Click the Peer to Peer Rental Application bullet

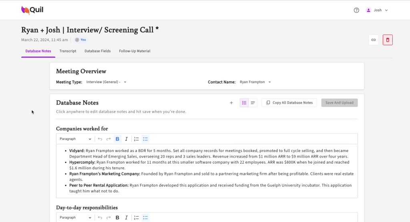click(x=210, y=188)
